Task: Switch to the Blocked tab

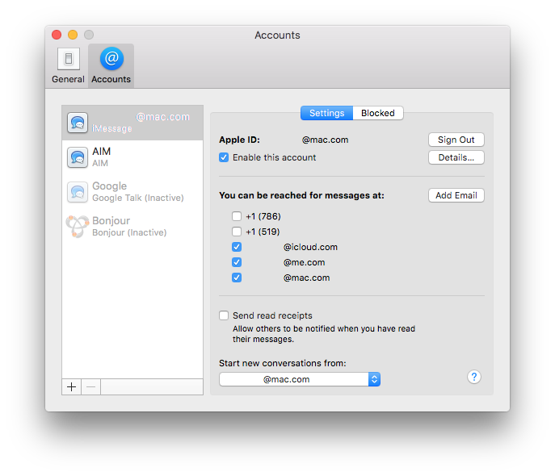Action: coord(378,113)
